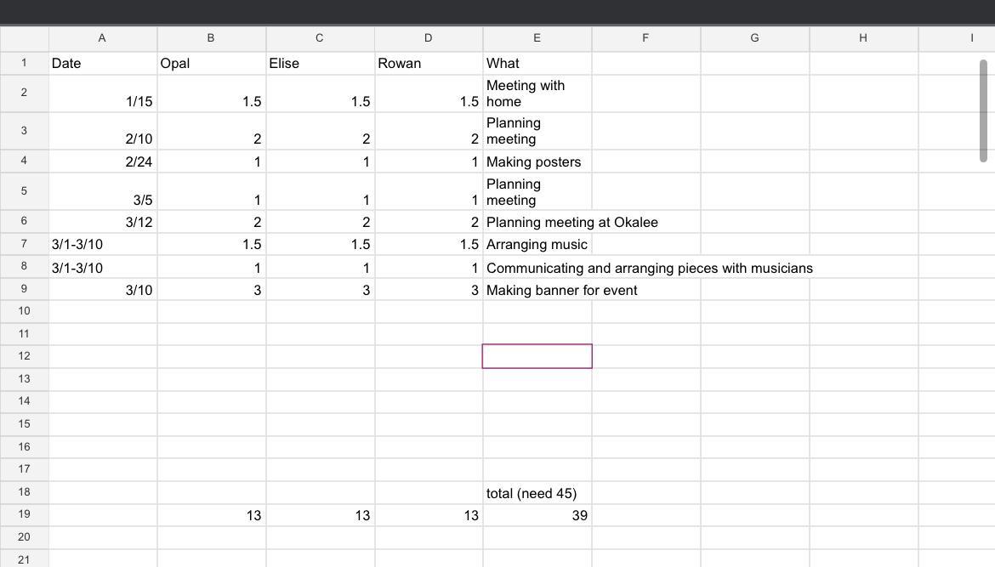Viewport: 995px width, 567px height.
Task: Select the 'Making posters' cell
Action: tap(537, 162)
